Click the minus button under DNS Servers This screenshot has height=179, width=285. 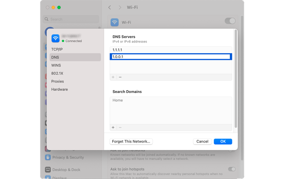tap(120, 77)
